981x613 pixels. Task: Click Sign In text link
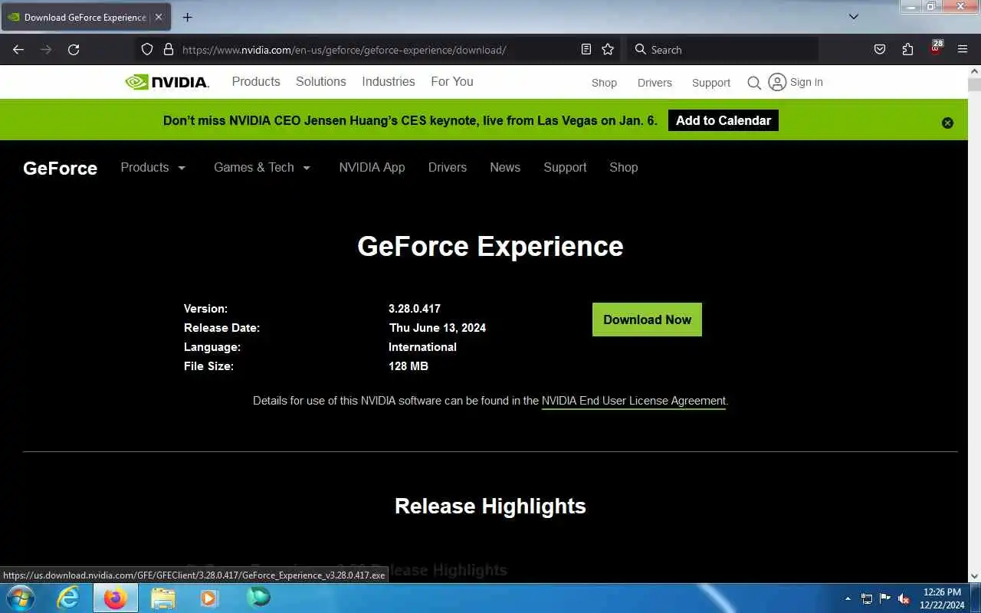tap(806, 82)
